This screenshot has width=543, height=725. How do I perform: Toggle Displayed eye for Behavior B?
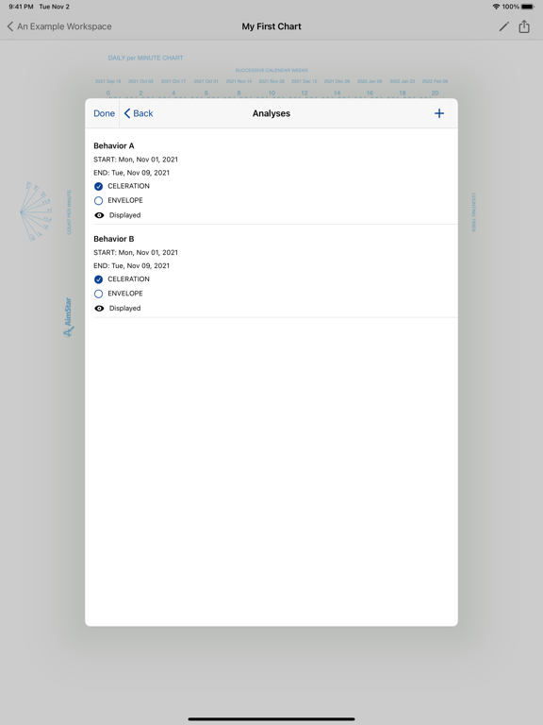click(99, 308)
